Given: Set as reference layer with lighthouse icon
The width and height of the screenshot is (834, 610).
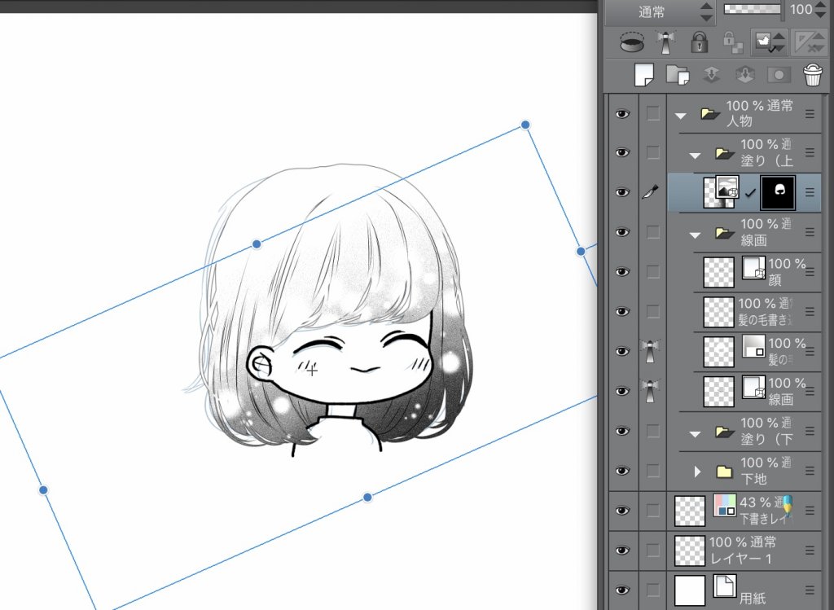Looking at the screenshot, I should 667,42.
